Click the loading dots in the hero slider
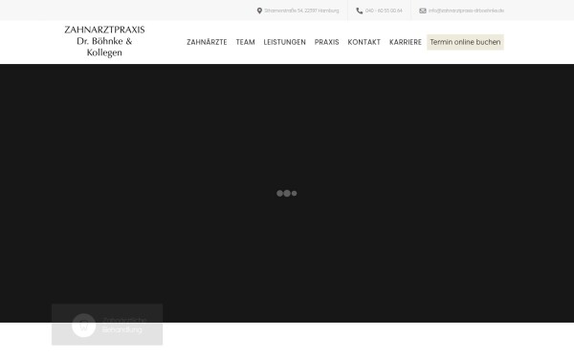 (287, 193)
